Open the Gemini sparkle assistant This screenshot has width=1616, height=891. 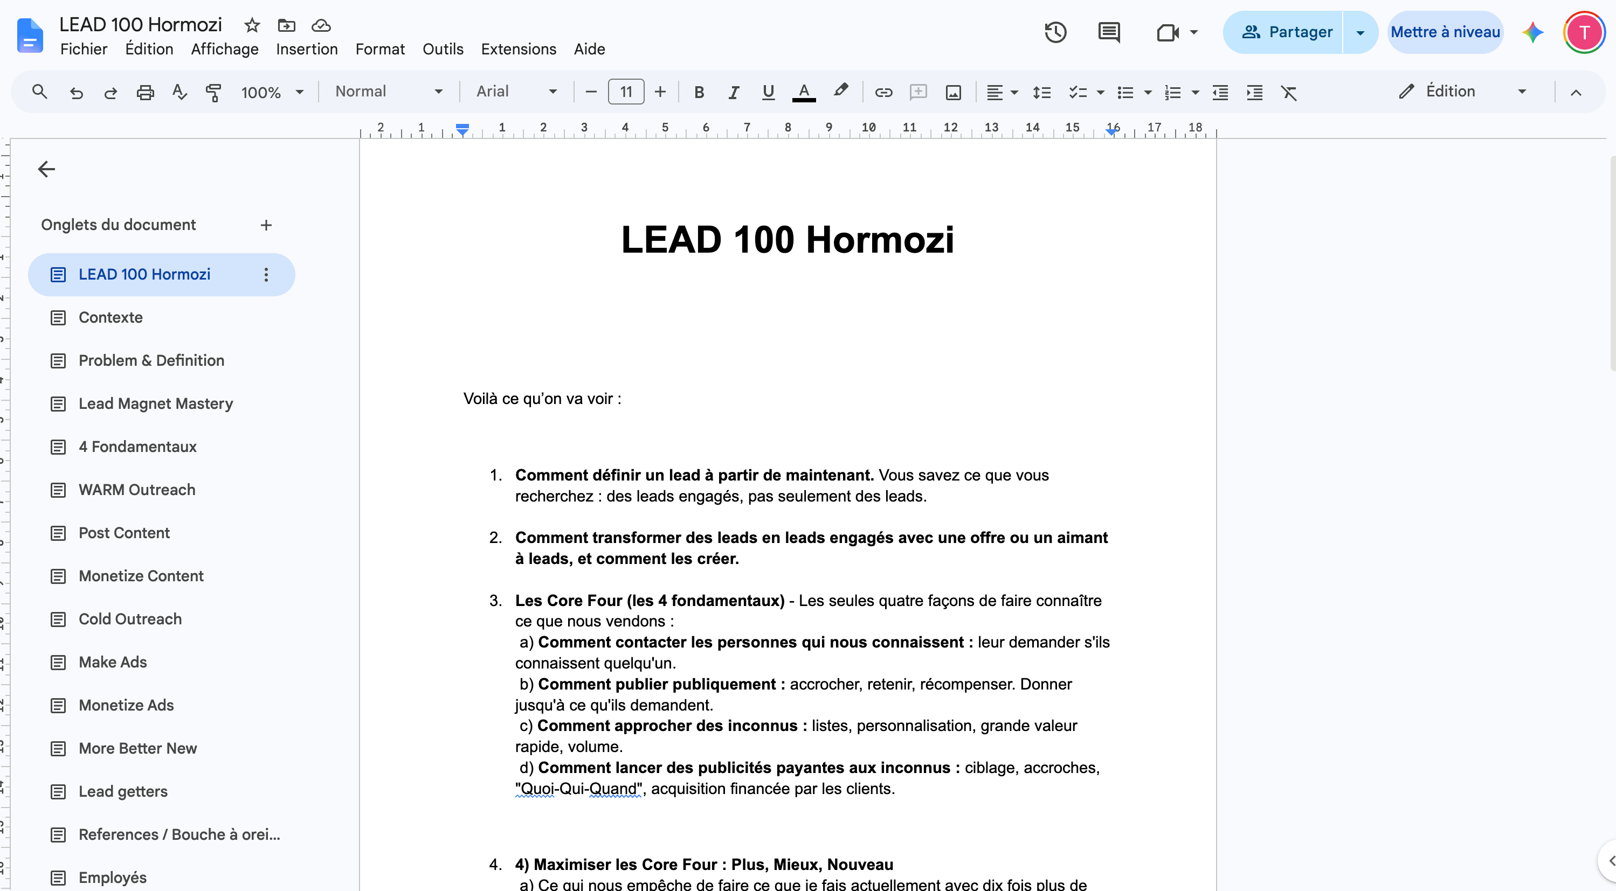pos(1532,32)
